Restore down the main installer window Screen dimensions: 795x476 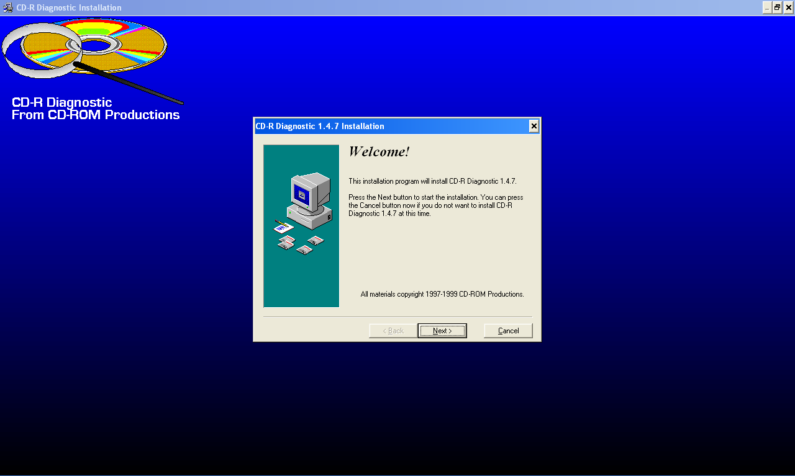click(777, 7)
